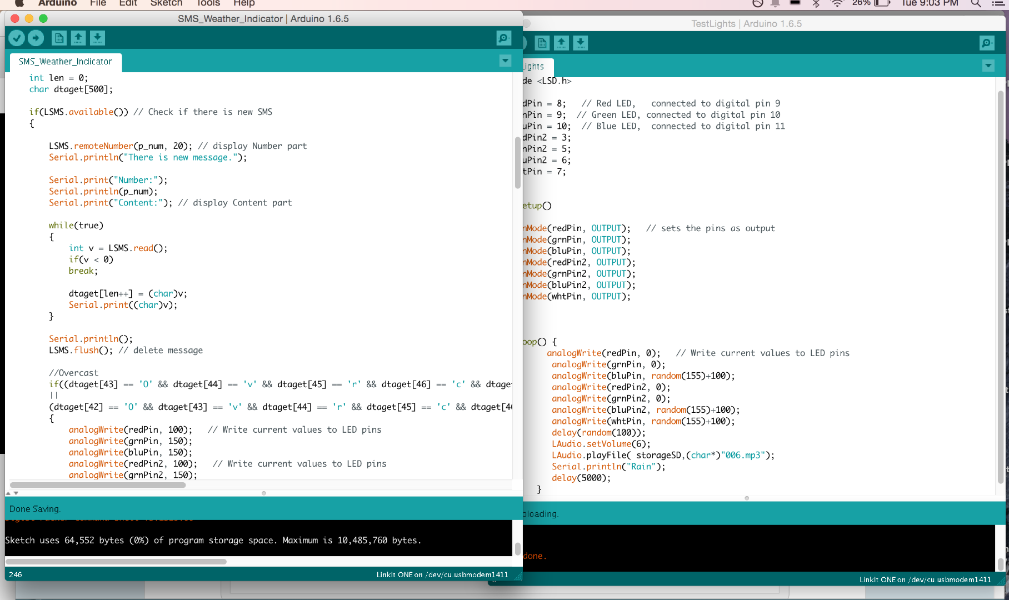1009x600 pixels.
Task: Create new sketch in TestLights window
Action: 543,43
